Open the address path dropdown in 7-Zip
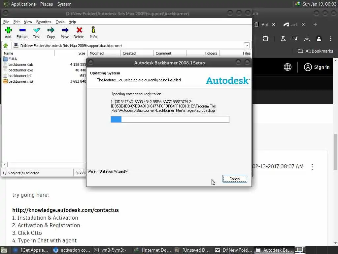 (x=247, y=45)
